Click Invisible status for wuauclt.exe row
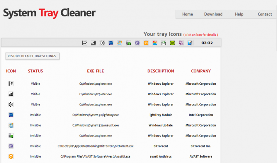 (36, 125)
